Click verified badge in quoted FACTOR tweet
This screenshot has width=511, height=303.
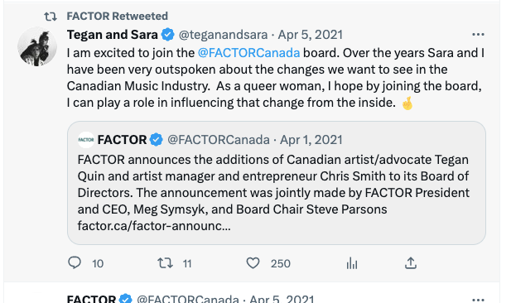click(x=156, y=140)
